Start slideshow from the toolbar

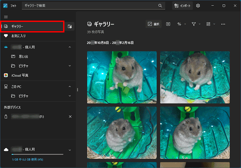click(168, 24)
